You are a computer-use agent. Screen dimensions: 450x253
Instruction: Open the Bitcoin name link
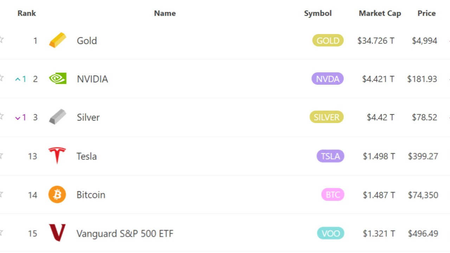[x=91, y=195]
